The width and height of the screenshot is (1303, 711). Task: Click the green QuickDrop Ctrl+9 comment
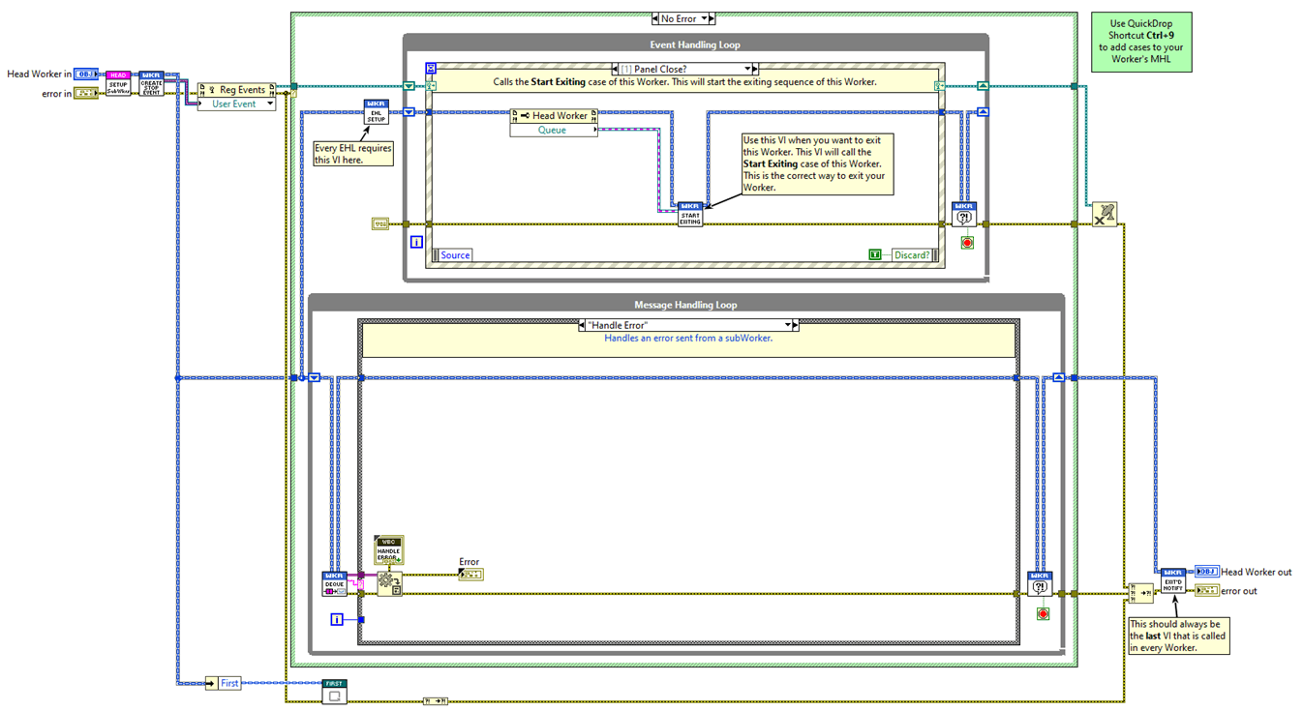(1141, 42)
